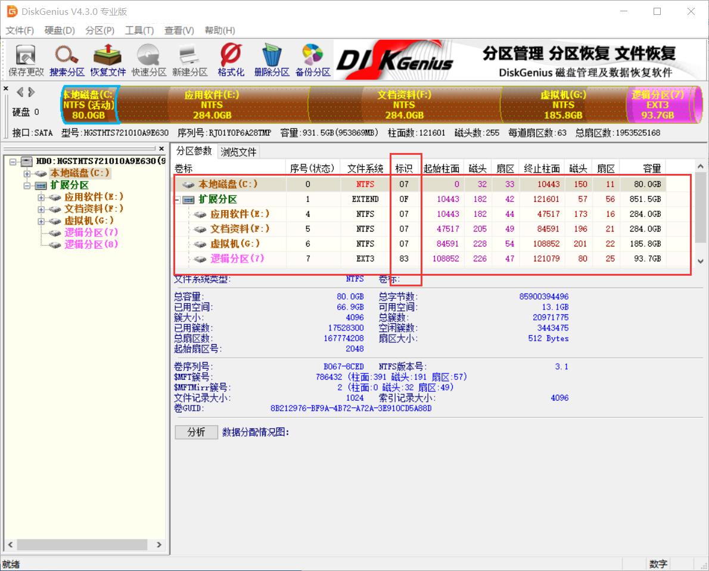Image resolution: width=709 pixels, height=571 pixels.
Task: Open the 文件(F) menu
Action: click(20, 30)
